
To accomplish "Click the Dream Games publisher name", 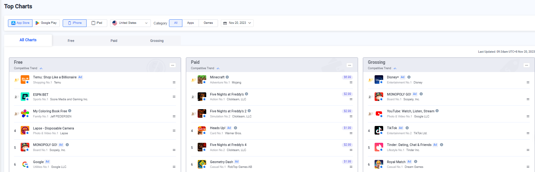I will click(414, 167).
